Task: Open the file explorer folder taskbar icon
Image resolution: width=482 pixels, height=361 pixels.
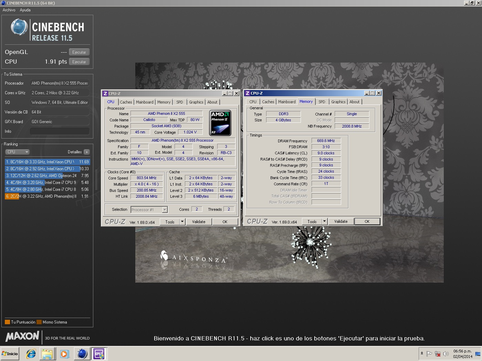Action: [x=47, y=354]
